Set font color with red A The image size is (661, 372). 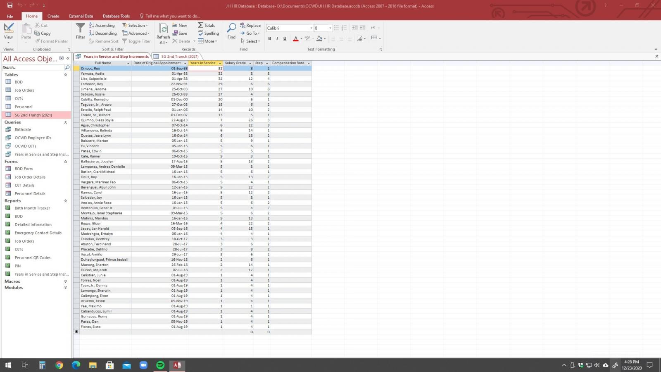pos(295,38)
